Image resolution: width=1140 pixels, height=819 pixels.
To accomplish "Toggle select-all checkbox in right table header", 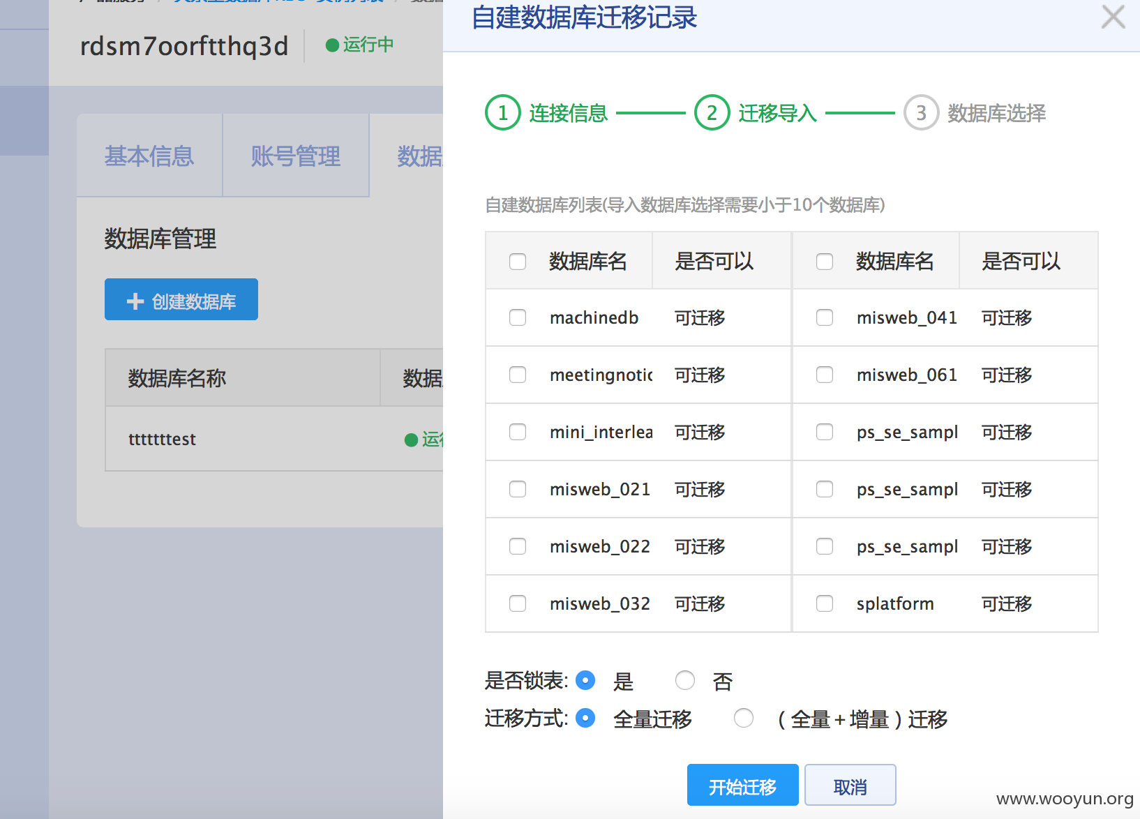I will (825, 262).
